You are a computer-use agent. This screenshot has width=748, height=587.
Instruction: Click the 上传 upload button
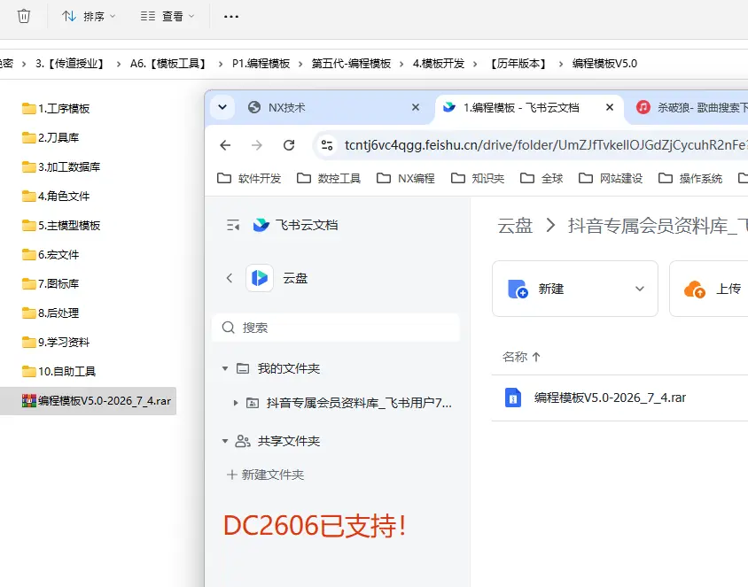[x=709, y=289]
